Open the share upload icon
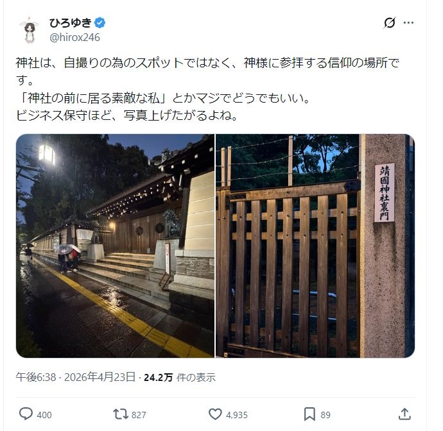443x431 pixels. point(404,414)
